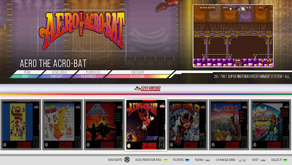Click the Filters label
The width and height of the screenshot is (292, 165).
click(178, 160)
